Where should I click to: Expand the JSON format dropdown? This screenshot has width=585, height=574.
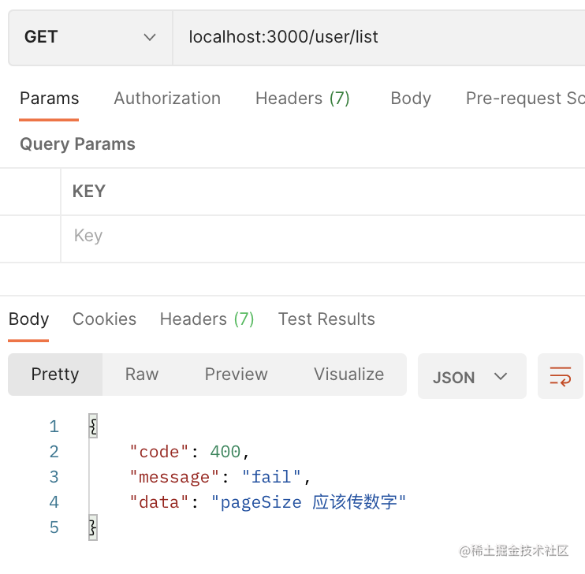(x=471, y=377)
